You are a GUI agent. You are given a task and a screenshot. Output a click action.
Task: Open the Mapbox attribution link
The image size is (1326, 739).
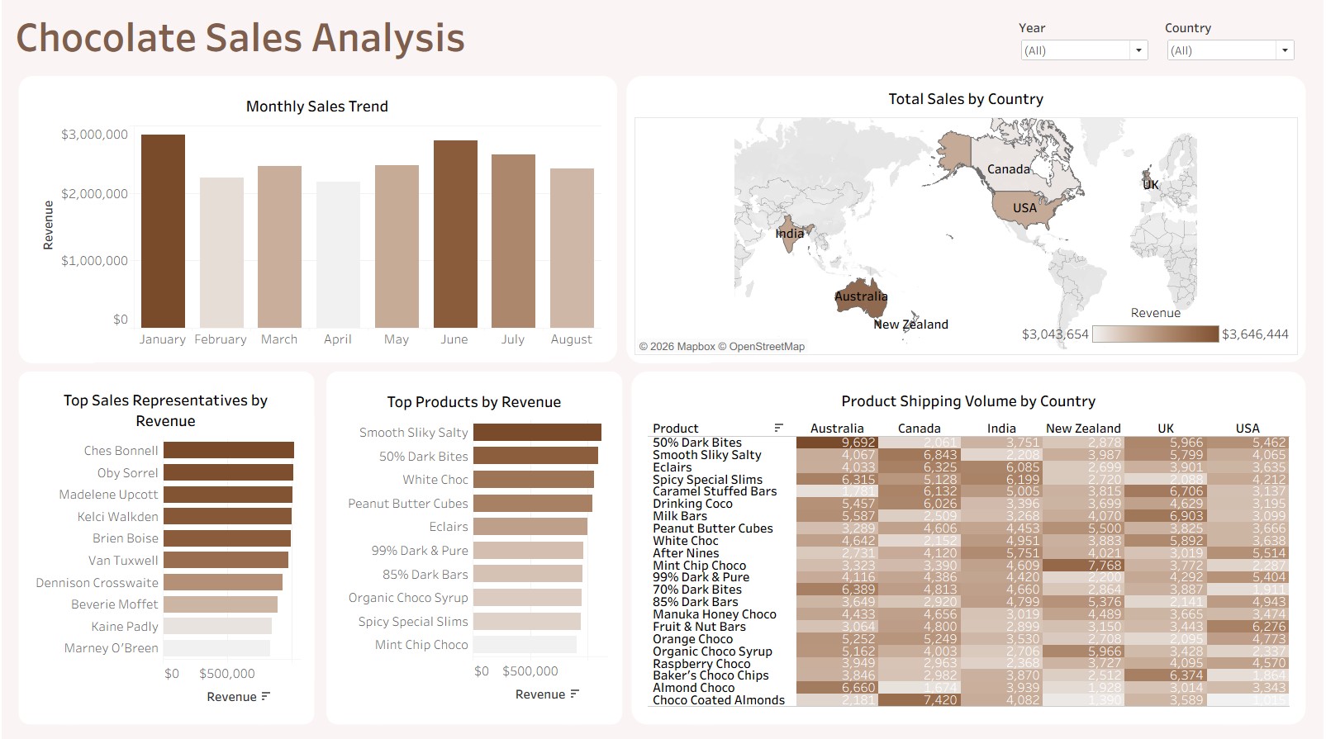(x=677, y=347)
